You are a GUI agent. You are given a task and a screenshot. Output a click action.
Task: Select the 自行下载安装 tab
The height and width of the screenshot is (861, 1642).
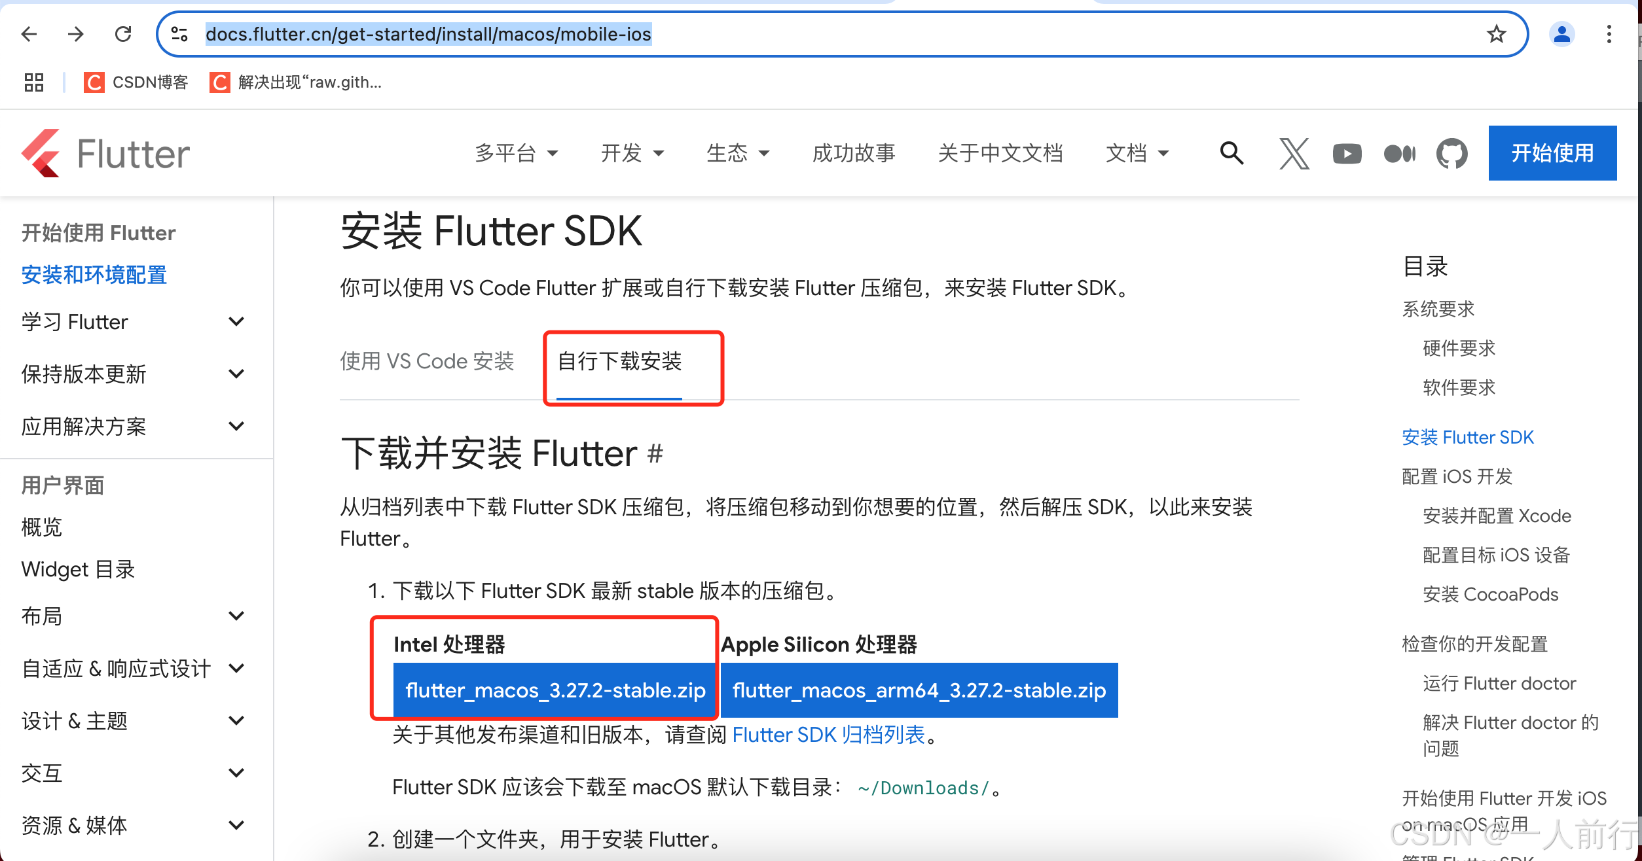point(619,361)
